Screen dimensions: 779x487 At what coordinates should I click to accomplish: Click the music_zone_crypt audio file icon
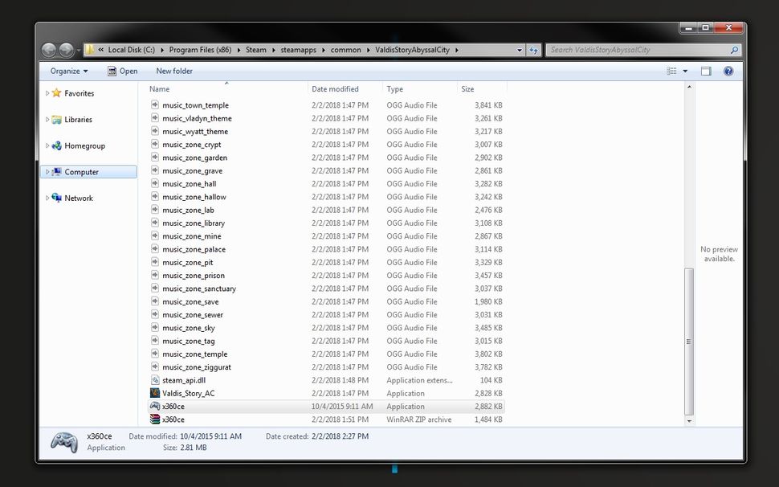tap(155, 144)
